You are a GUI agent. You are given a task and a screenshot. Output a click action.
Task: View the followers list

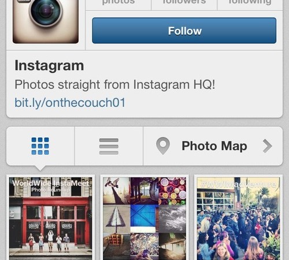[x=184, y=4]
